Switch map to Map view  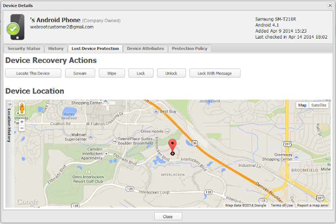coord(302,105)
